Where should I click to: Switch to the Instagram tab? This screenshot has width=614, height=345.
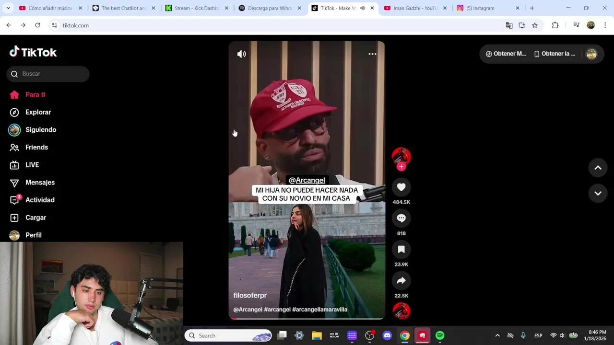[488, 8]
